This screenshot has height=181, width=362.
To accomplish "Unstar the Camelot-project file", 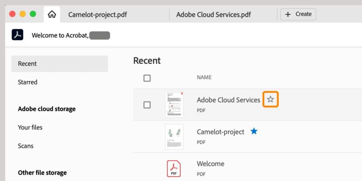I will pyautogui.click(x=254, y=131).
